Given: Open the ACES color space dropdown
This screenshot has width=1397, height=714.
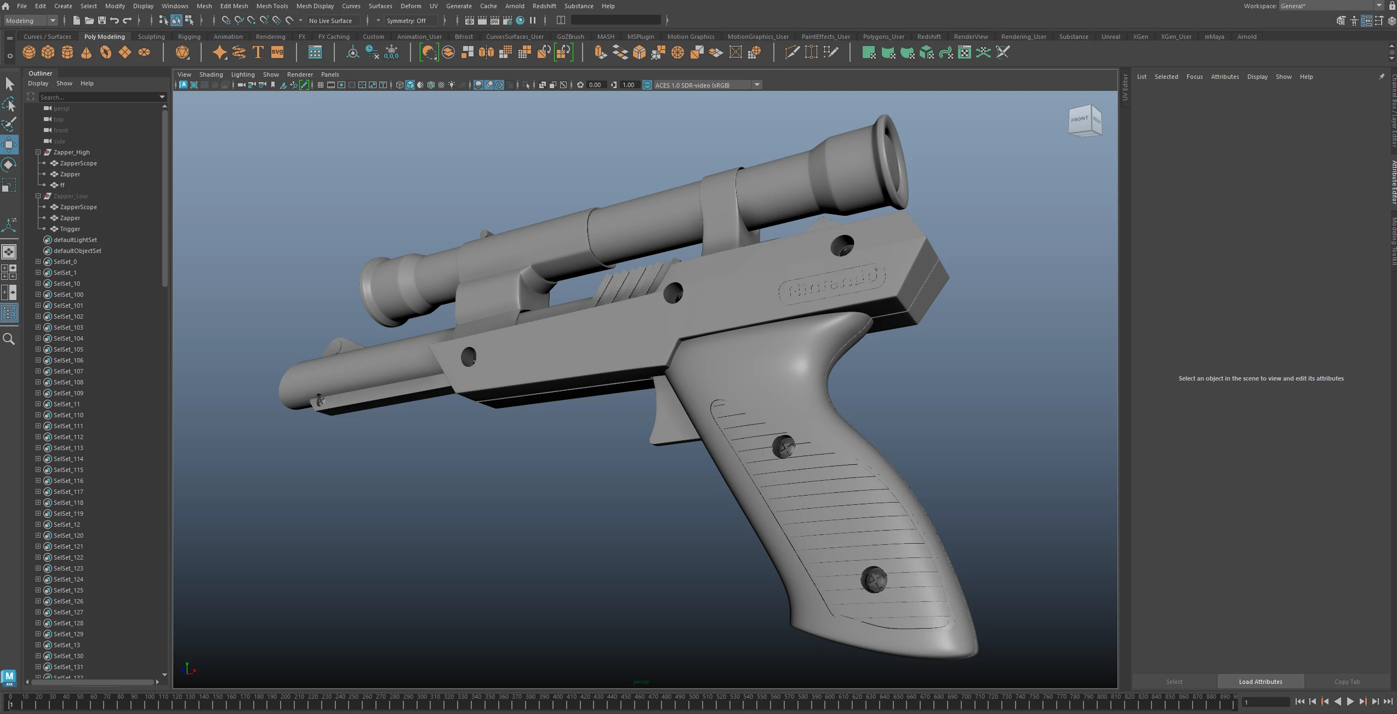Looking at the screenshot, I should [x=757, y=85].
